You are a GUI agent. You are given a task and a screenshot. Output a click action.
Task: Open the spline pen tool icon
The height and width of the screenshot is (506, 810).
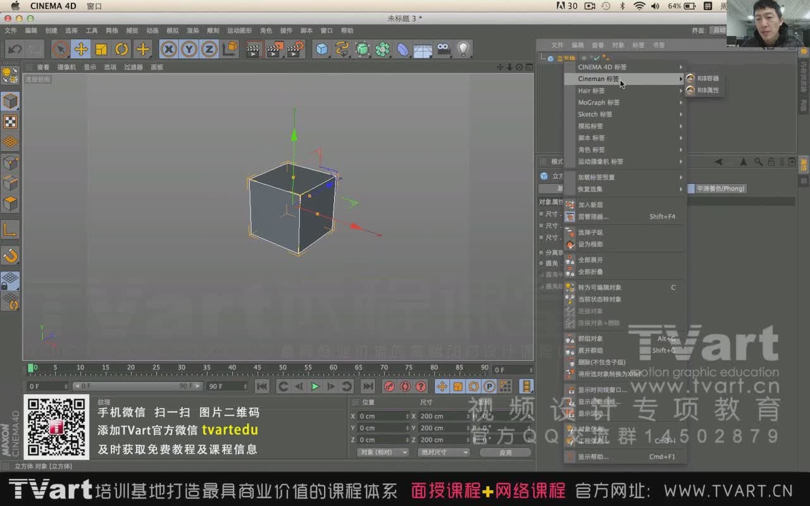click(342, 49)
